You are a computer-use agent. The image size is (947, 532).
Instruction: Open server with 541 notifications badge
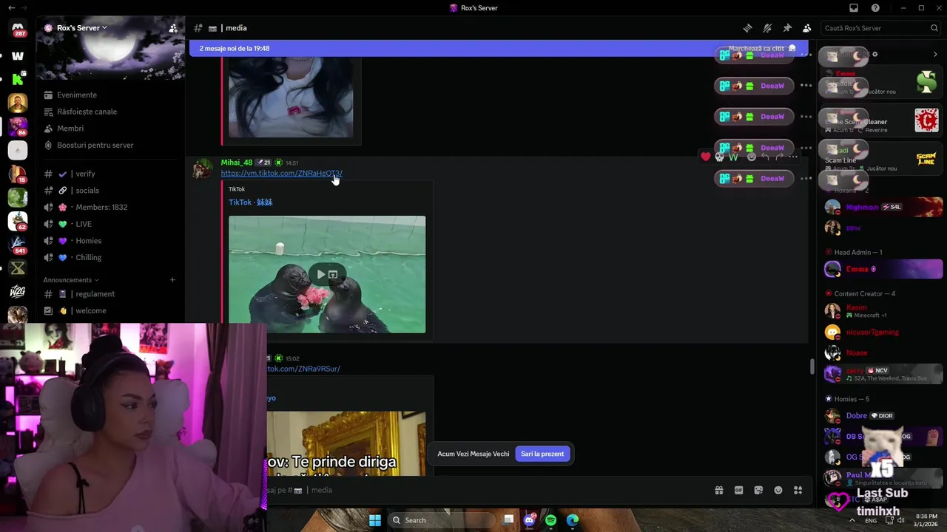coord(18,245)
